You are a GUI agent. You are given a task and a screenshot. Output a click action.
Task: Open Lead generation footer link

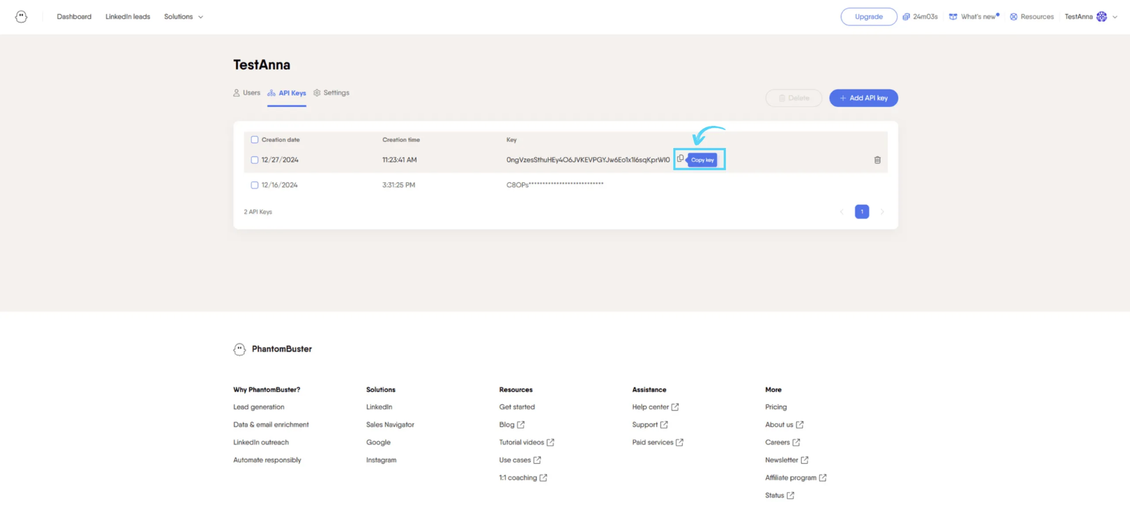click(x=259, y=407)
